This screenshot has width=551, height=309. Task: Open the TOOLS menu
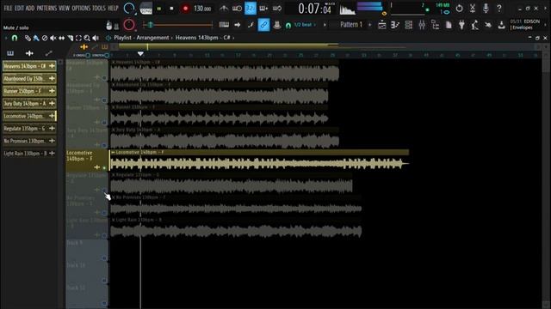click(99, 8)
